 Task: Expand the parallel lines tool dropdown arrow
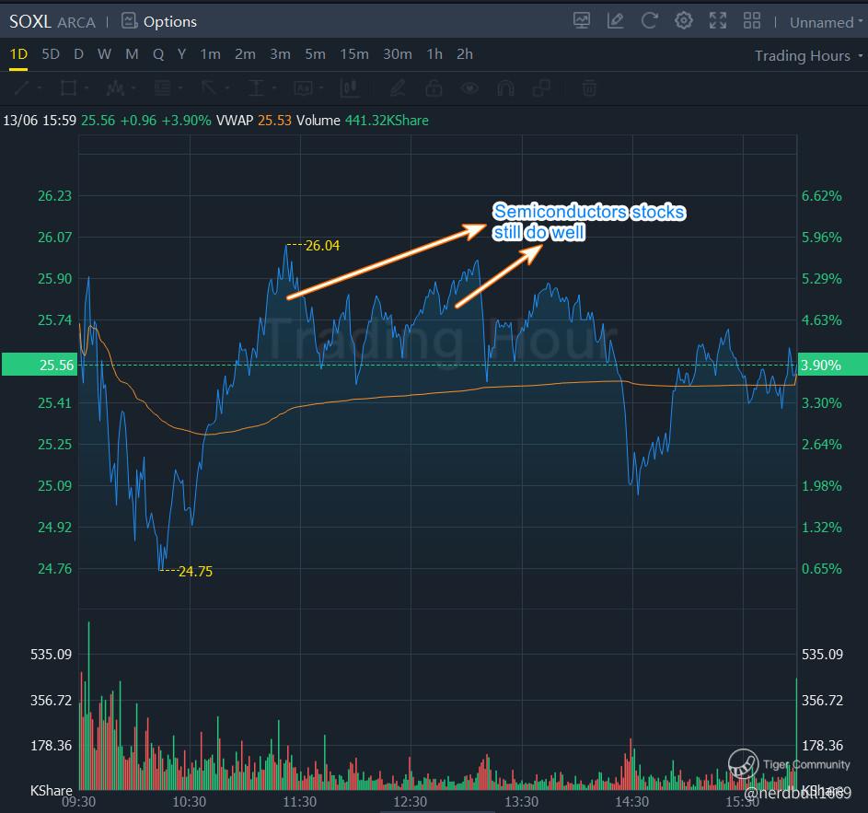click(x=179, y=88)
